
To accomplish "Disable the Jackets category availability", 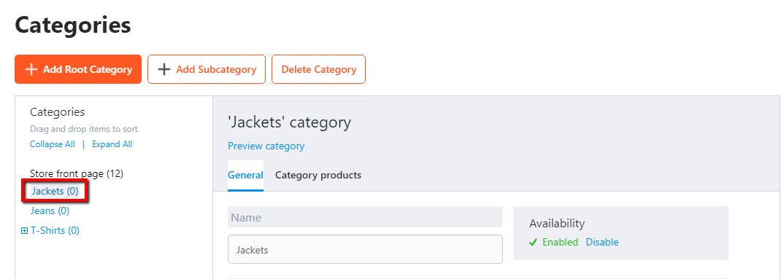I will point(602,242).
